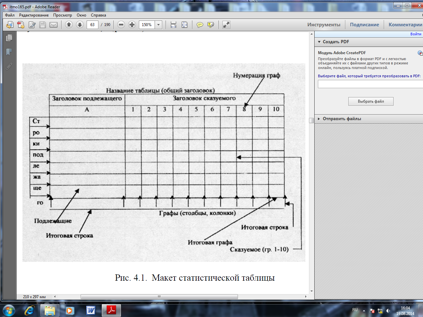Open the Окно menu
423x317 pixels.
[x=81, y=15]
